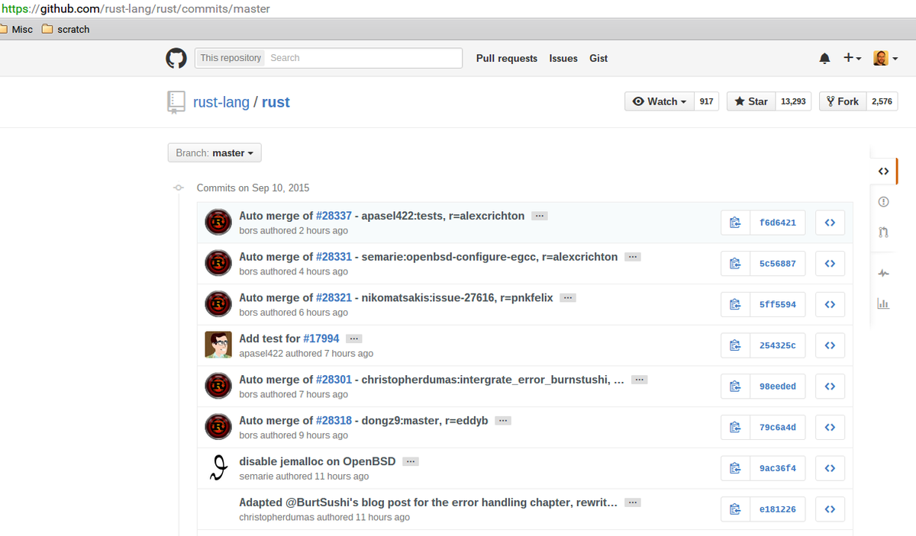Open the Issues sidebar icon

point(883,202)
